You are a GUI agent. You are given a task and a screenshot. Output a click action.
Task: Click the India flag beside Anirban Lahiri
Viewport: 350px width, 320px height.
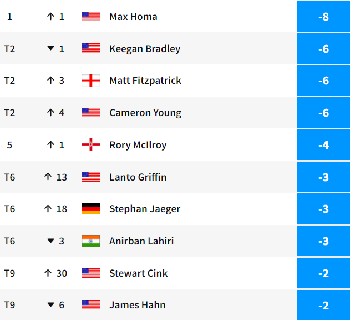(90, 241)
